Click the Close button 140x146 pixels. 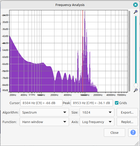point(114,133)
